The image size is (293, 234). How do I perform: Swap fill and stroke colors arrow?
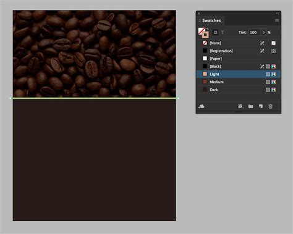pos(207,29)
